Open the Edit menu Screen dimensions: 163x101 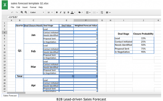click(x=18, y=7)
